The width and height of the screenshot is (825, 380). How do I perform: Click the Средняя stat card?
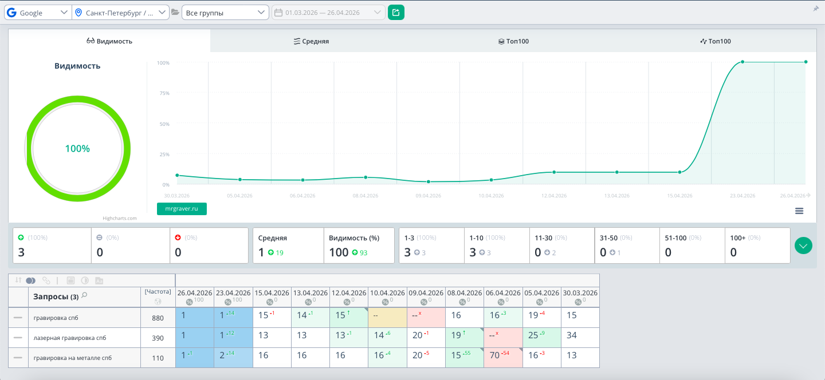click(289, 246)
